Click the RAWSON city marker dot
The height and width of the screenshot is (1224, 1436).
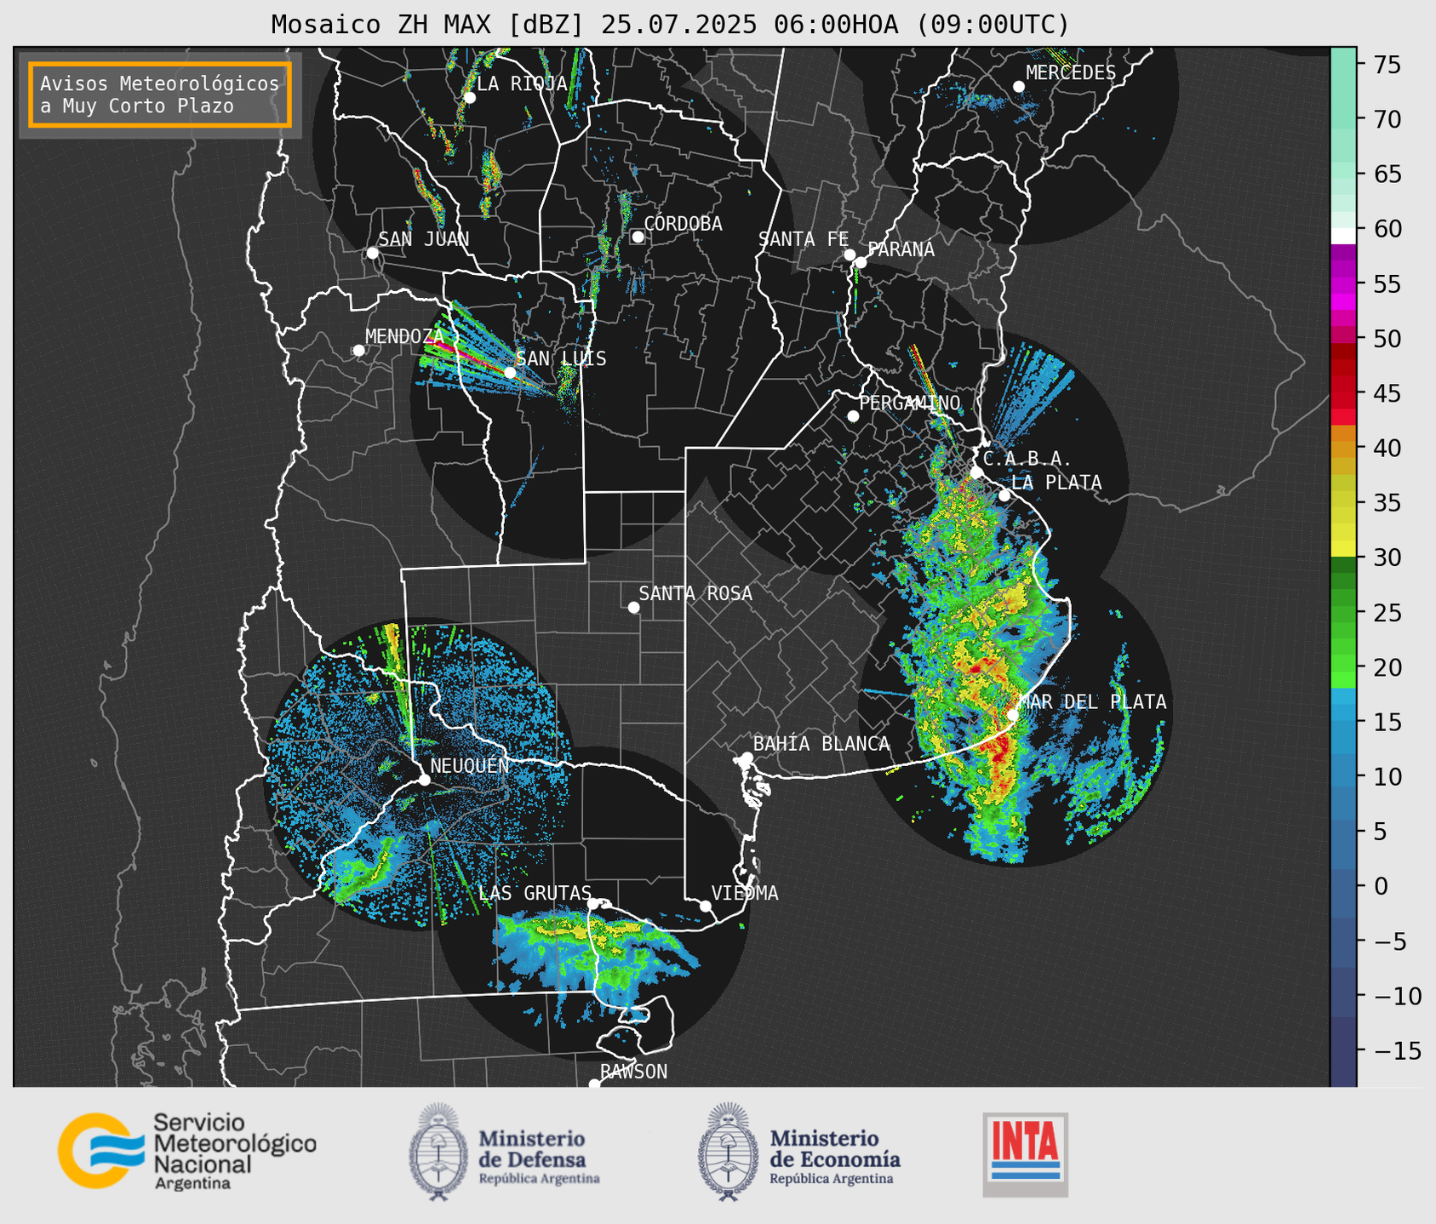point(594,1084)
